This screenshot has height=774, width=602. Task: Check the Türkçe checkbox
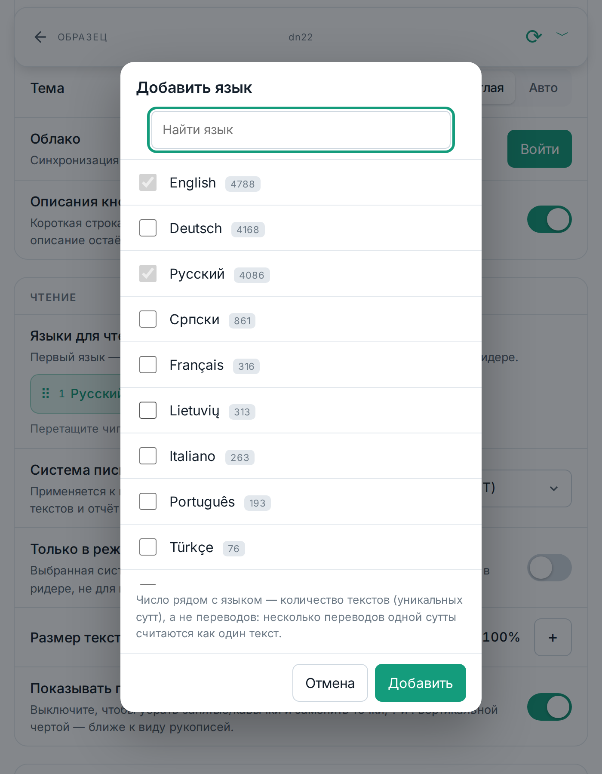148,547
